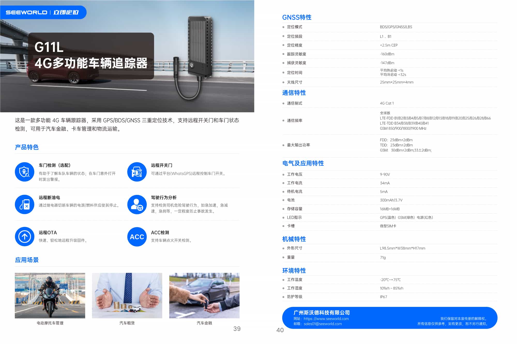Click the 电气及应用特性 section heading
Viewport: 517px width, 344px height.
coord(303,163)
